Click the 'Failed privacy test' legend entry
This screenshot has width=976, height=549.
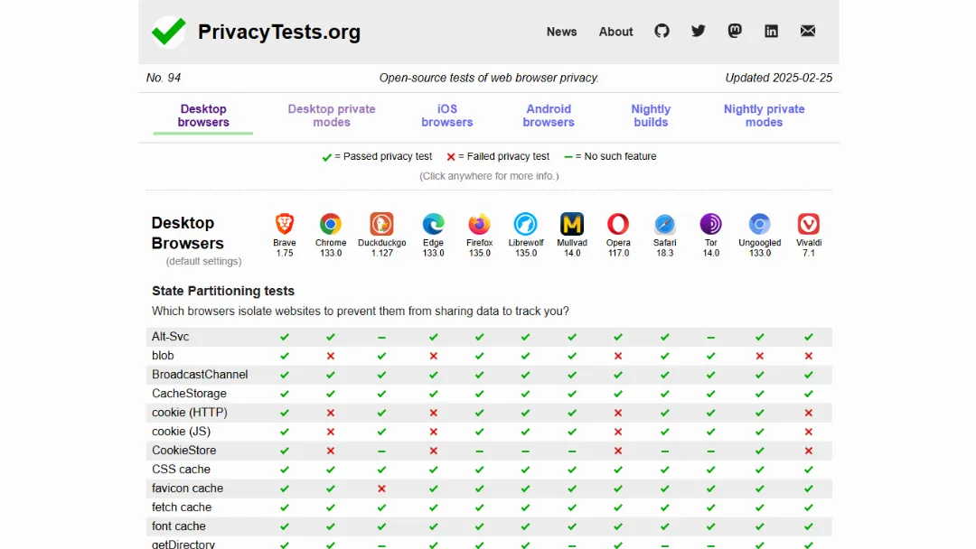tap(498, 157)
